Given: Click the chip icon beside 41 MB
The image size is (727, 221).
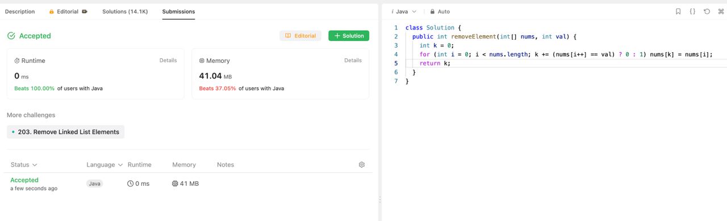Looking at the screenshot, I should tap(175, 184).
